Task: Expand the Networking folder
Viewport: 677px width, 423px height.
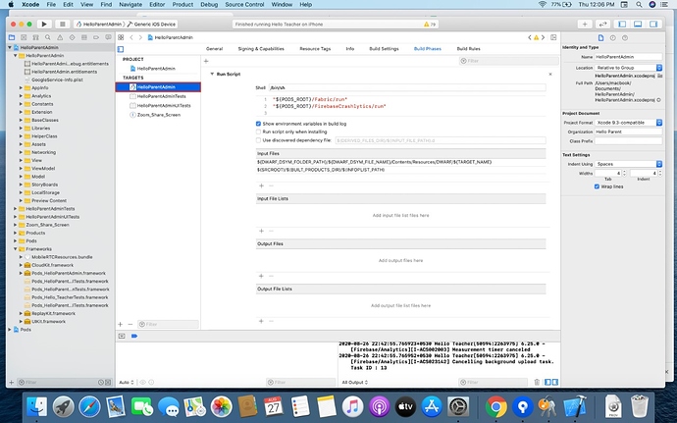Action: pos(21,152)
